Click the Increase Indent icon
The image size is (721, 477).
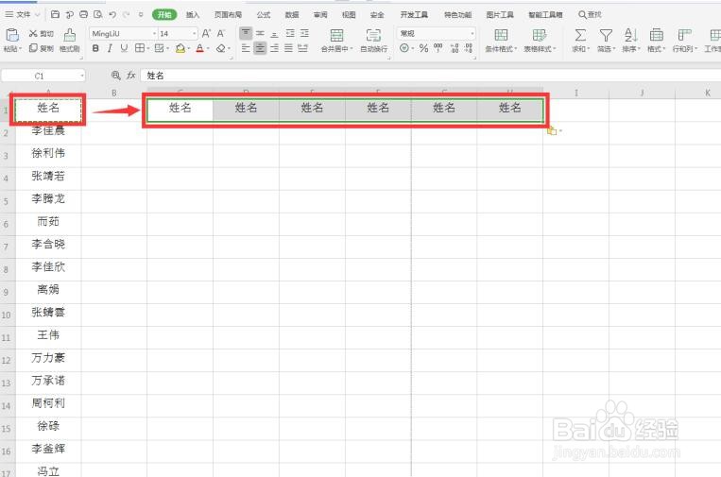click(x=304, y=34)
